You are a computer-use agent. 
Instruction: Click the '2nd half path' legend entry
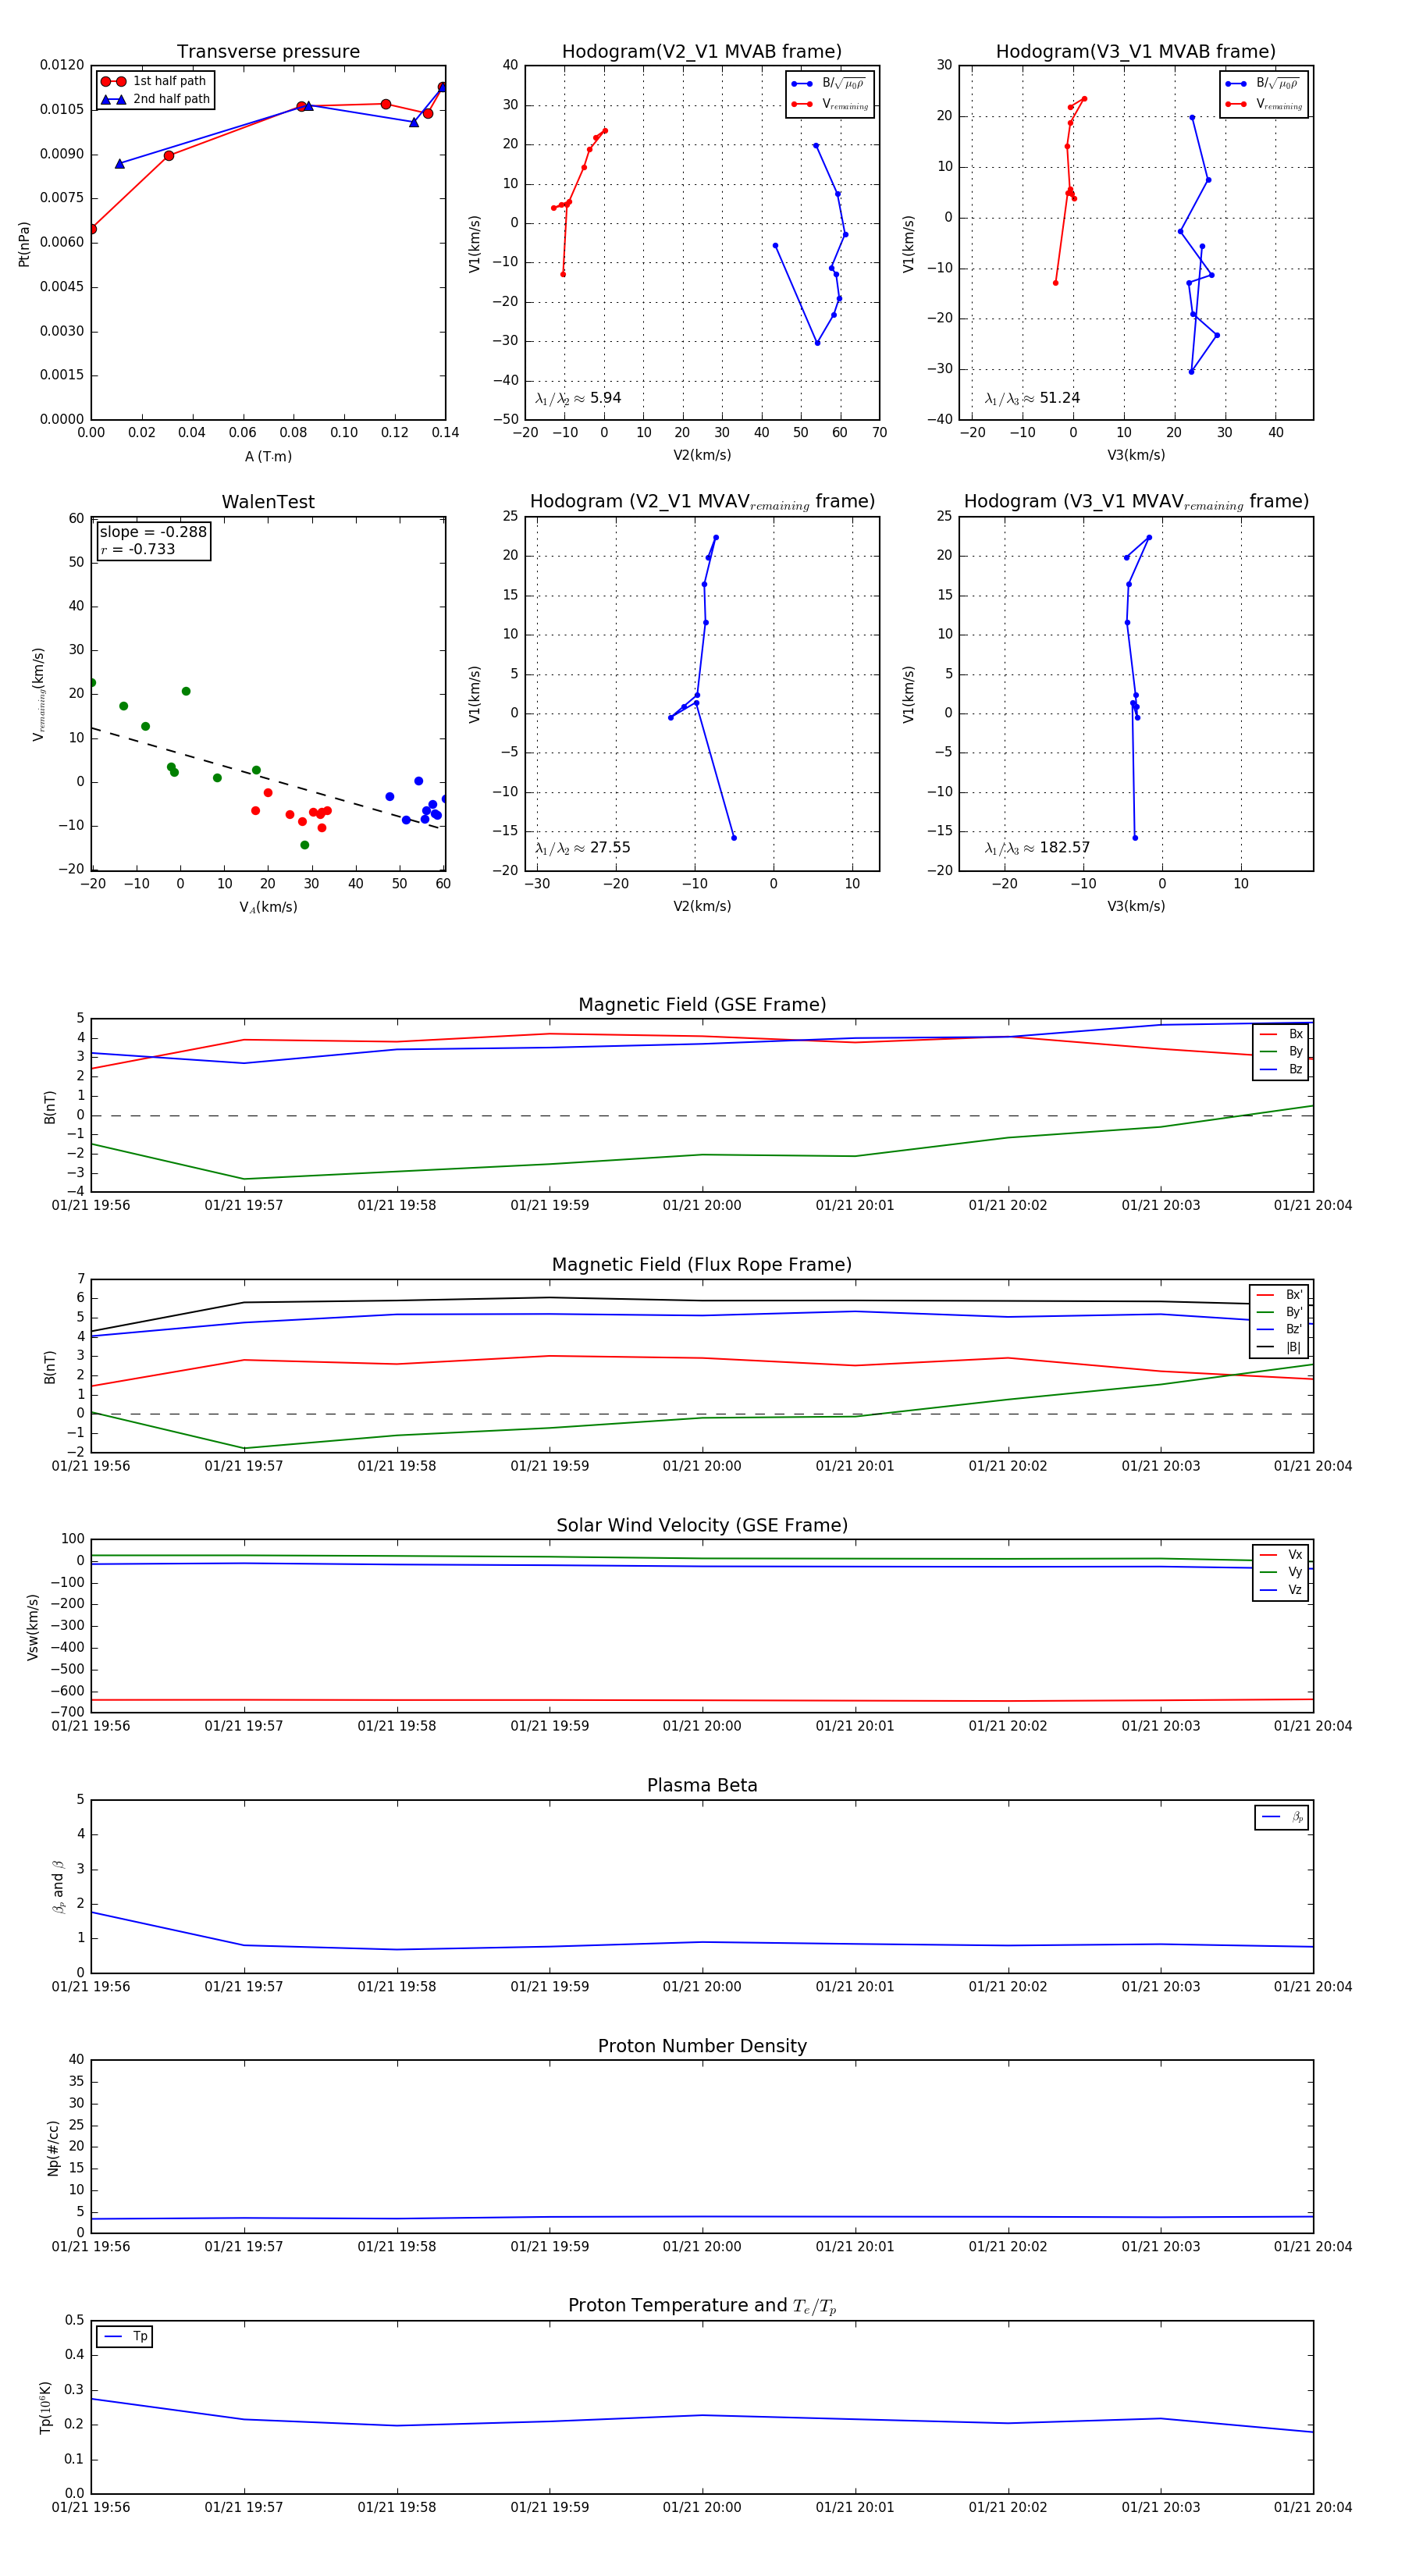(x=155, y=99)
